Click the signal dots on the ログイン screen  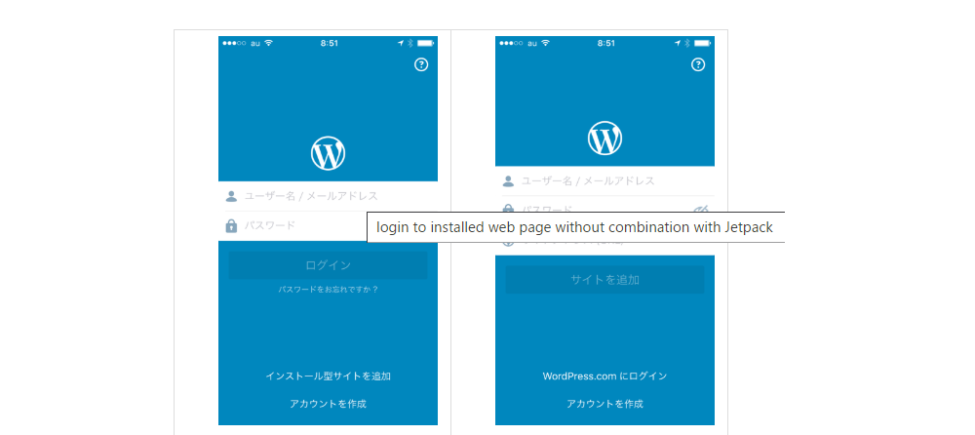point(234,43)
